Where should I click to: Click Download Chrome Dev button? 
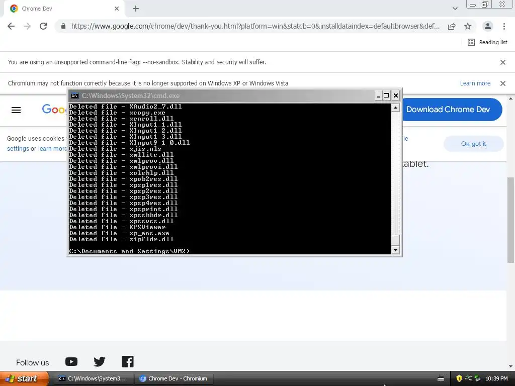[452, 109]
